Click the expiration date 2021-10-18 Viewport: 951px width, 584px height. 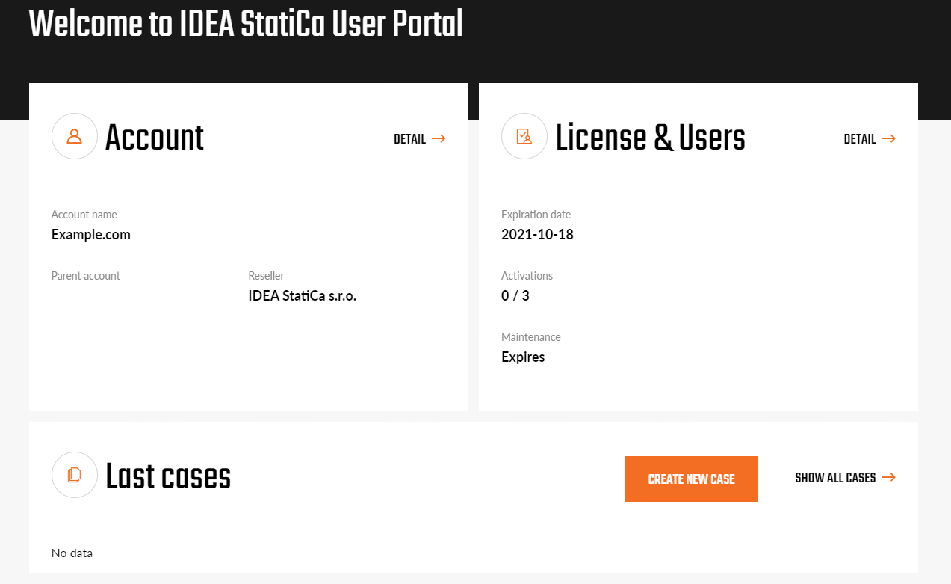point(537,235)
